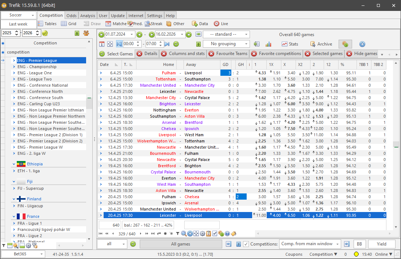Click the funnel filter icon below the games list
Image resolution: width=401 pixels, height=259 pixels.
click(x=178, y=234)
